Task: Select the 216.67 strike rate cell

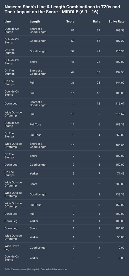Action: (x=120, y=114)
